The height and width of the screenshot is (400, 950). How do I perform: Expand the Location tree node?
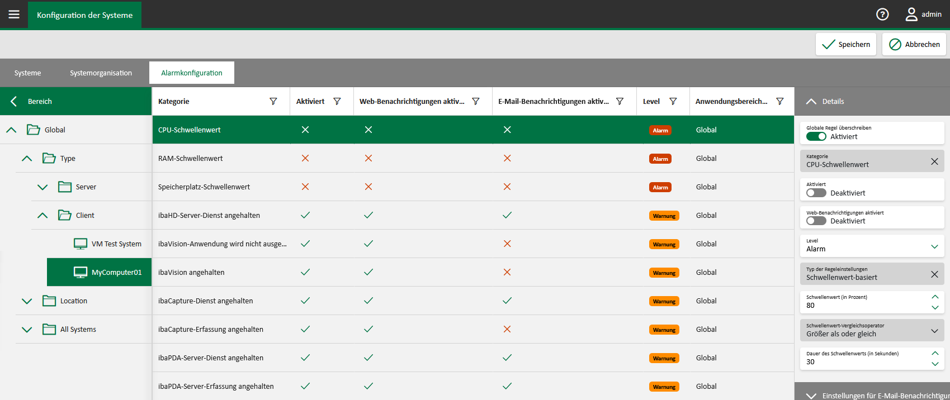point(27,301)
